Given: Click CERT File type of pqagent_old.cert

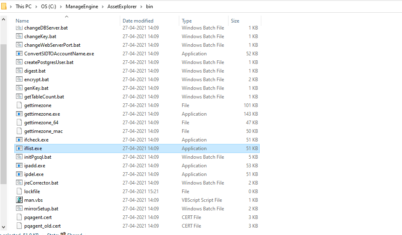Looking at the screenshot, I should coord(191,226).
